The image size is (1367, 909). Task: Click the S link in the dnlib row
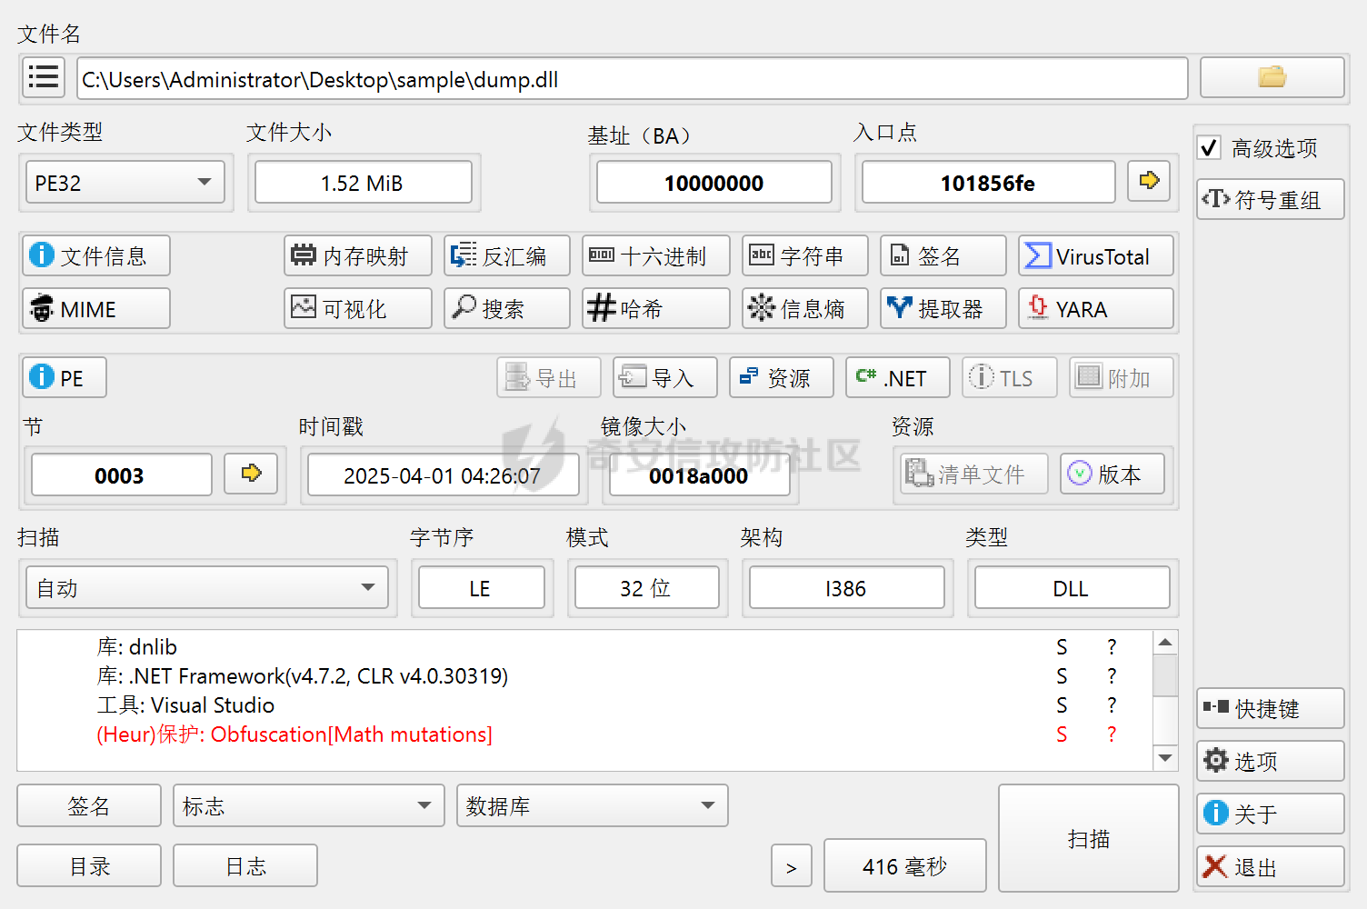point(1062,646)
